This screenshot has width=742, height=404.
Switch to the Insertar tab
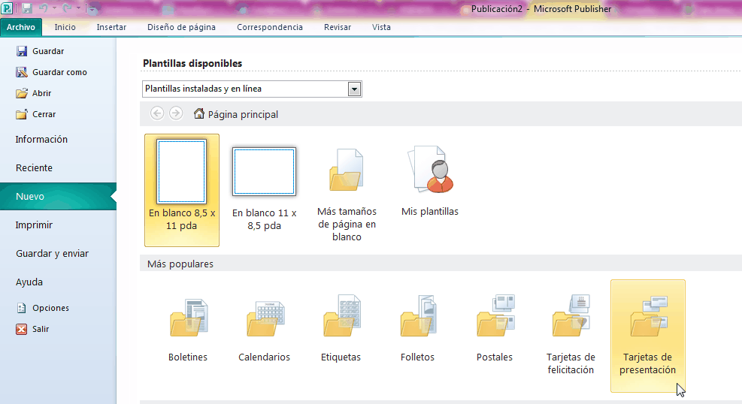111,27
